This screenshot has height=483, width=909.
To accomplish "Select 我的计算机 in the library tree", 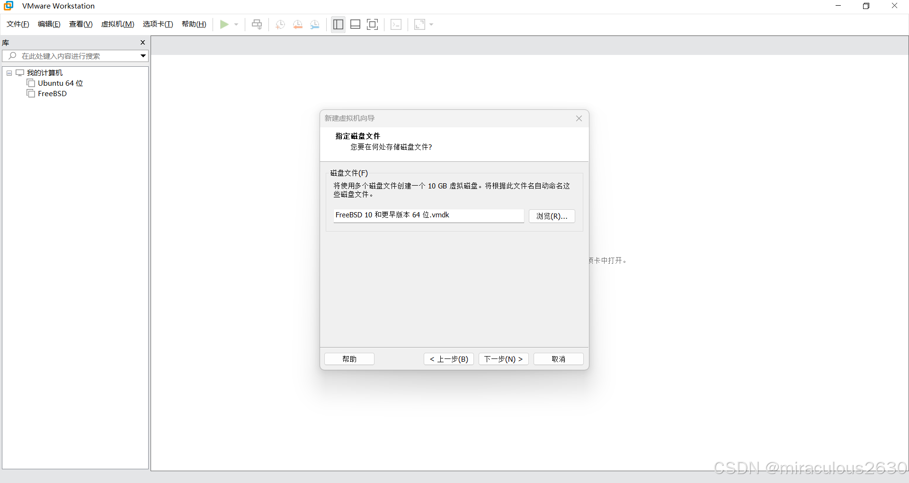I will pos(45,73).
